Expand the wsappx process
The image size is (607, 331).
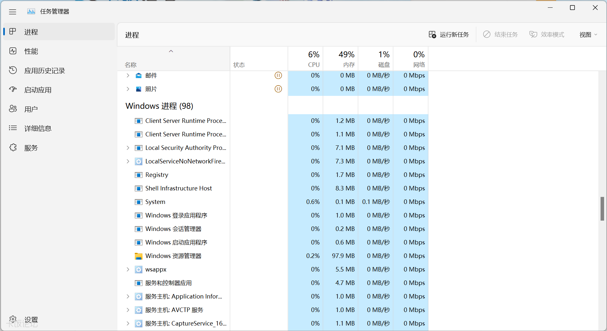(128, 269)
